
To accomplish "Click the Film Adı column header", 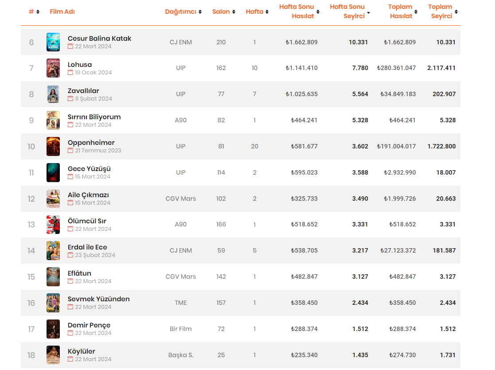I will [x=62, y=12].
